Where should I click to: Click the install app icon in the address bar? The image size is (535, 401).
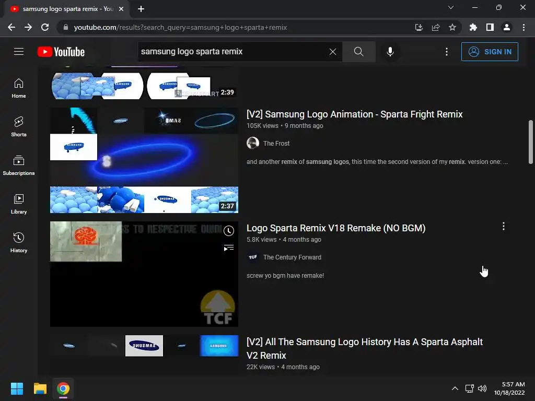click(x=418, y=27)
